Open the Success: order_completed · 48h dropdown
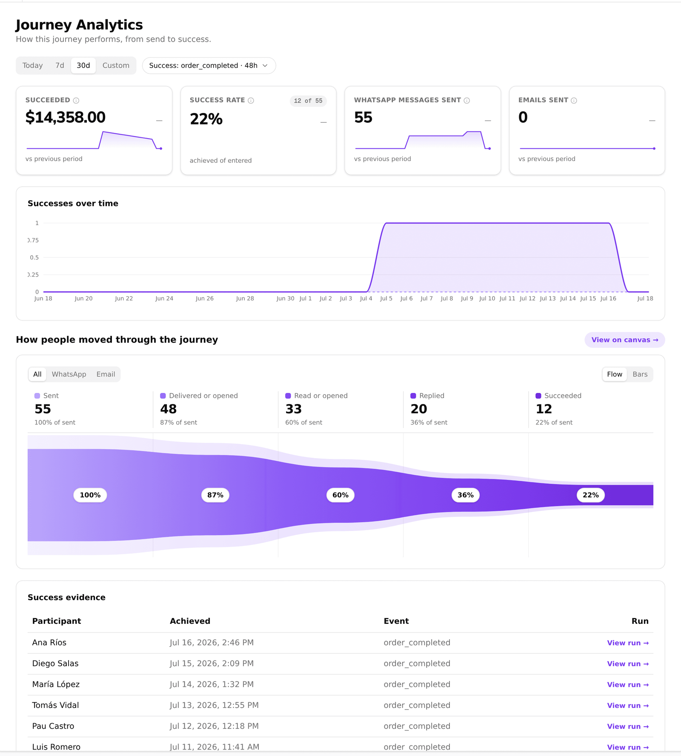Viewport: 681px width, 756px height. pyautogui.click(x=209, y=66)
